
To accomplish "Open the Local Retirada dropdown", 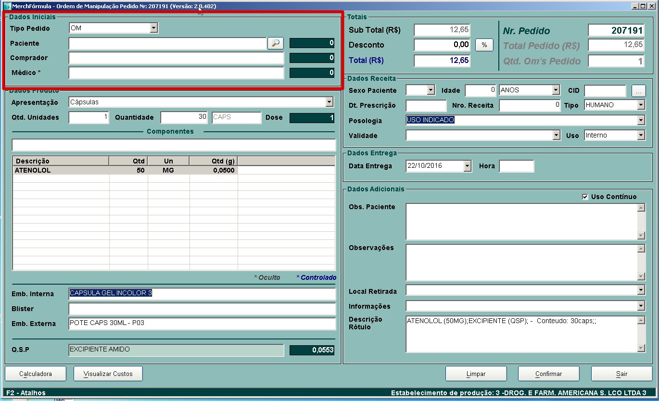I will pyautogui.click(x=640, y=290).
